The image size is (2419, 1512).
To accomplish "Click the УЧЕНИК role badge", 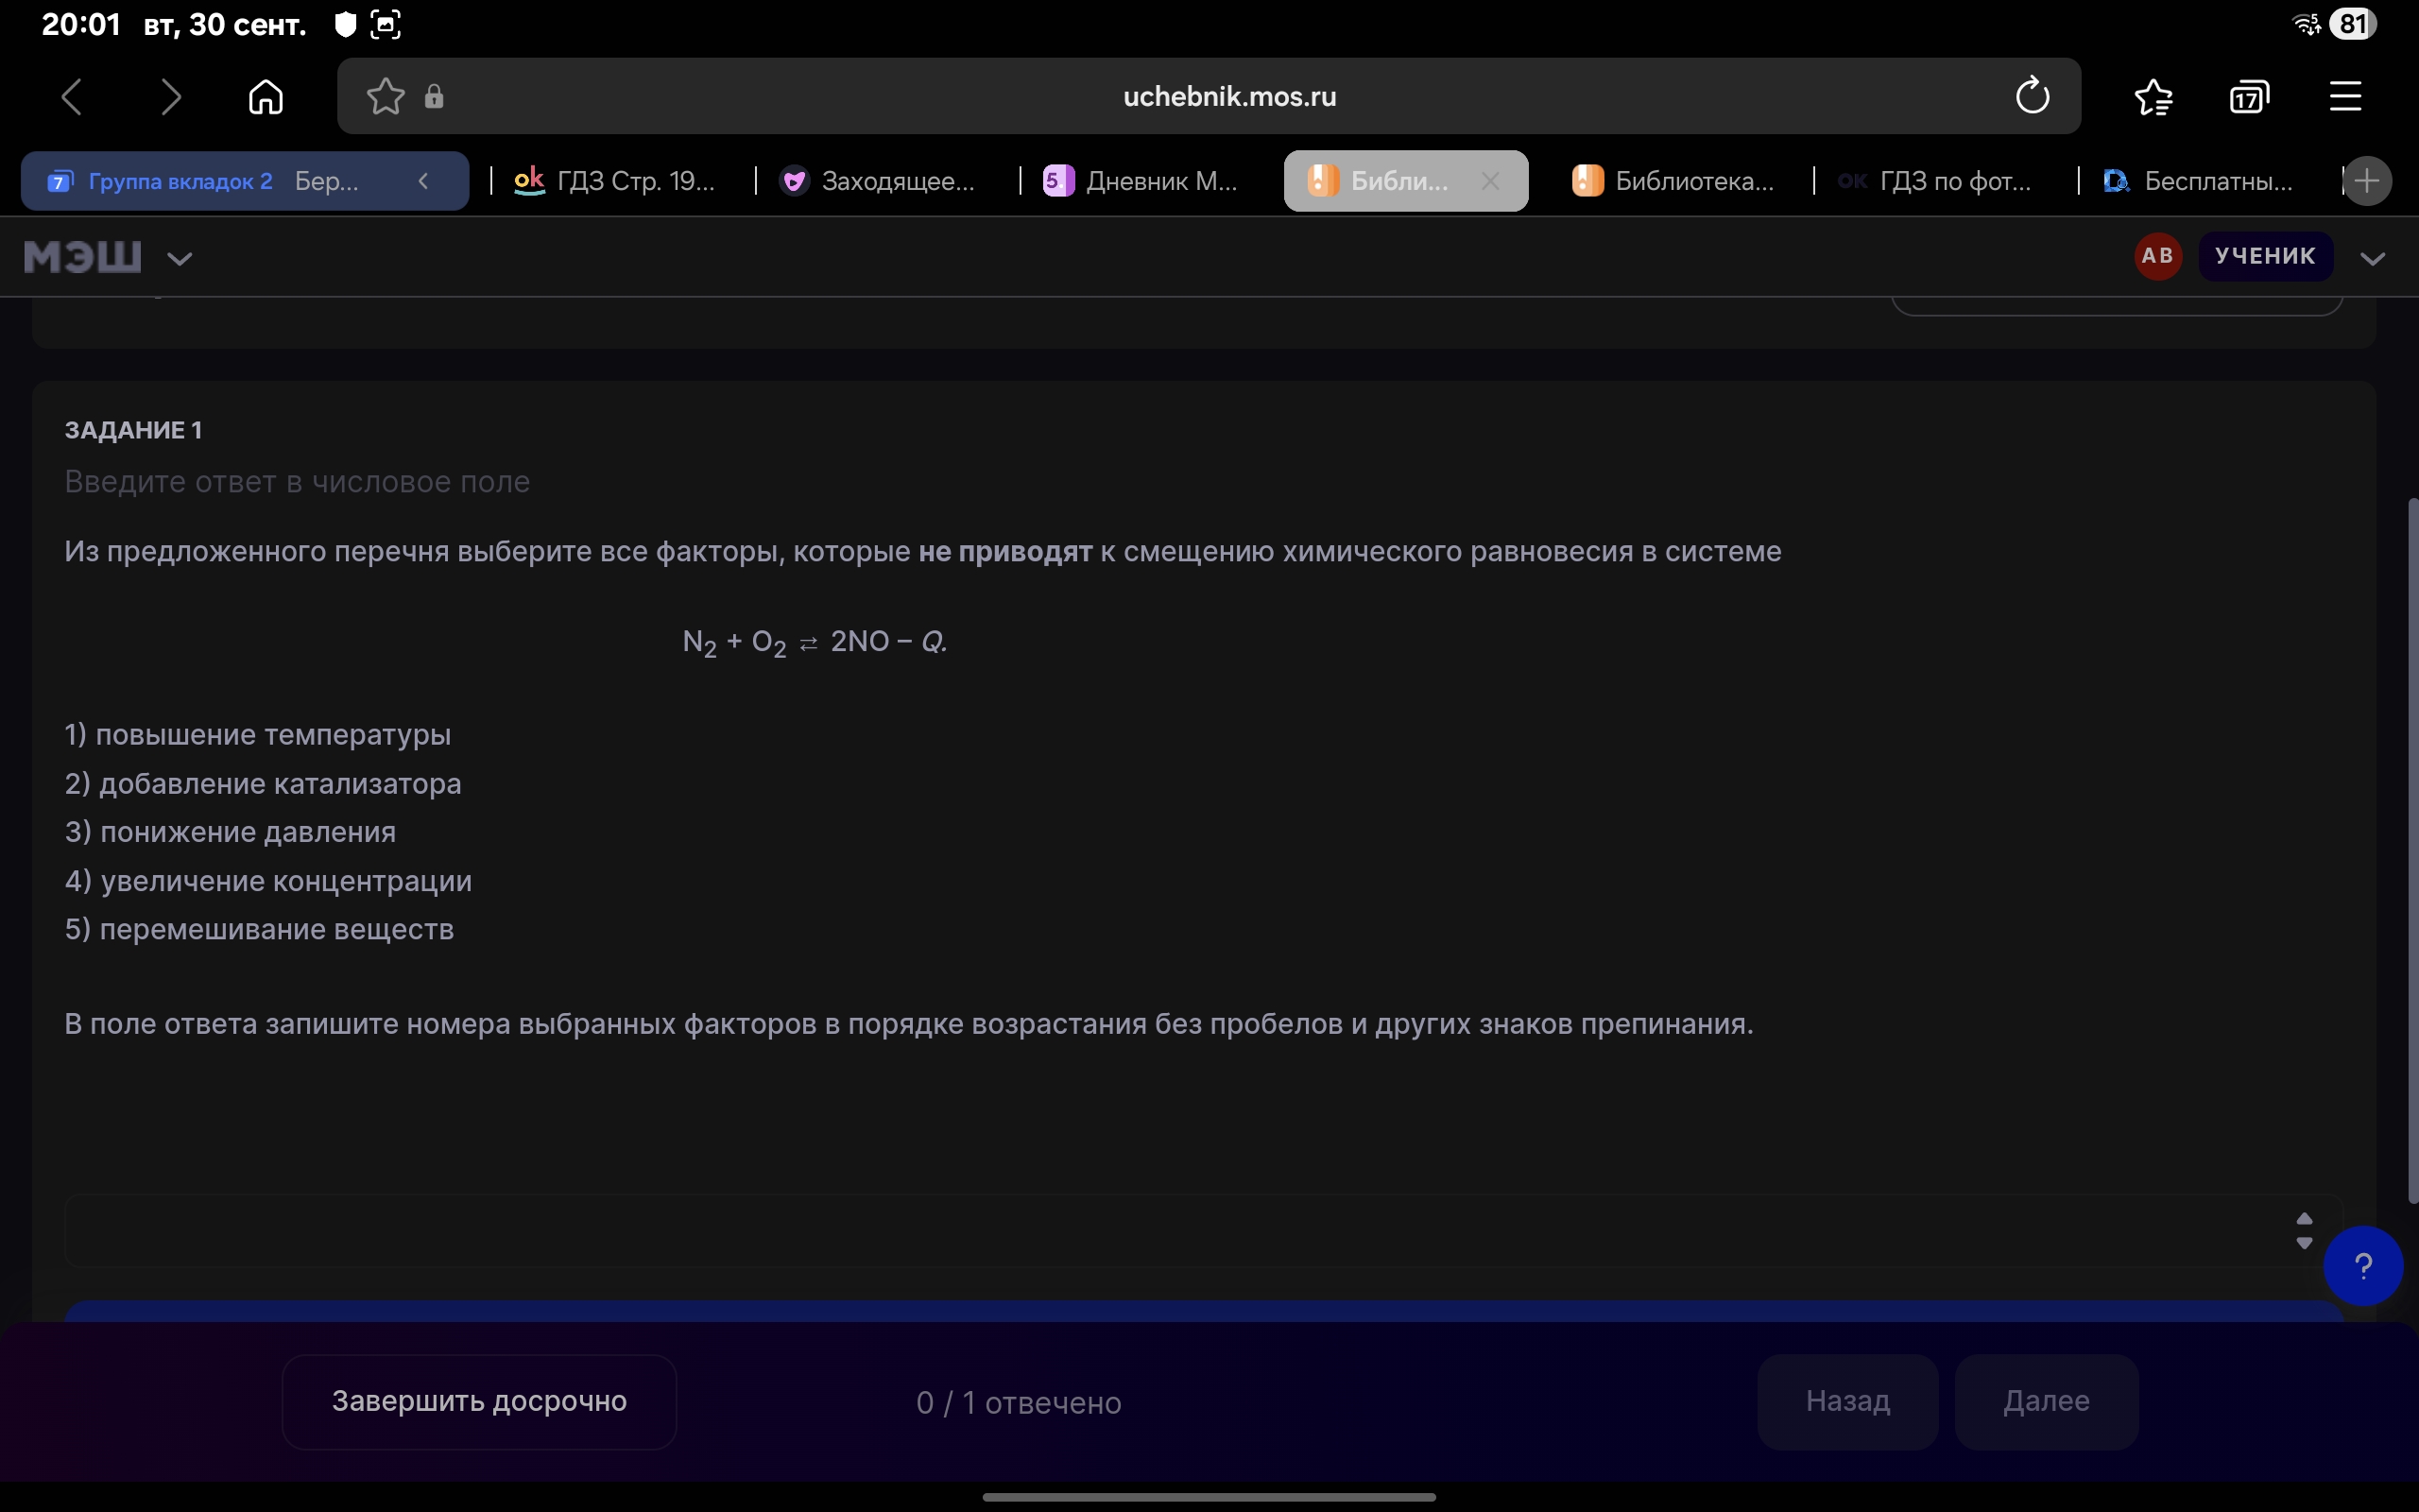I will click(2265, 256).
